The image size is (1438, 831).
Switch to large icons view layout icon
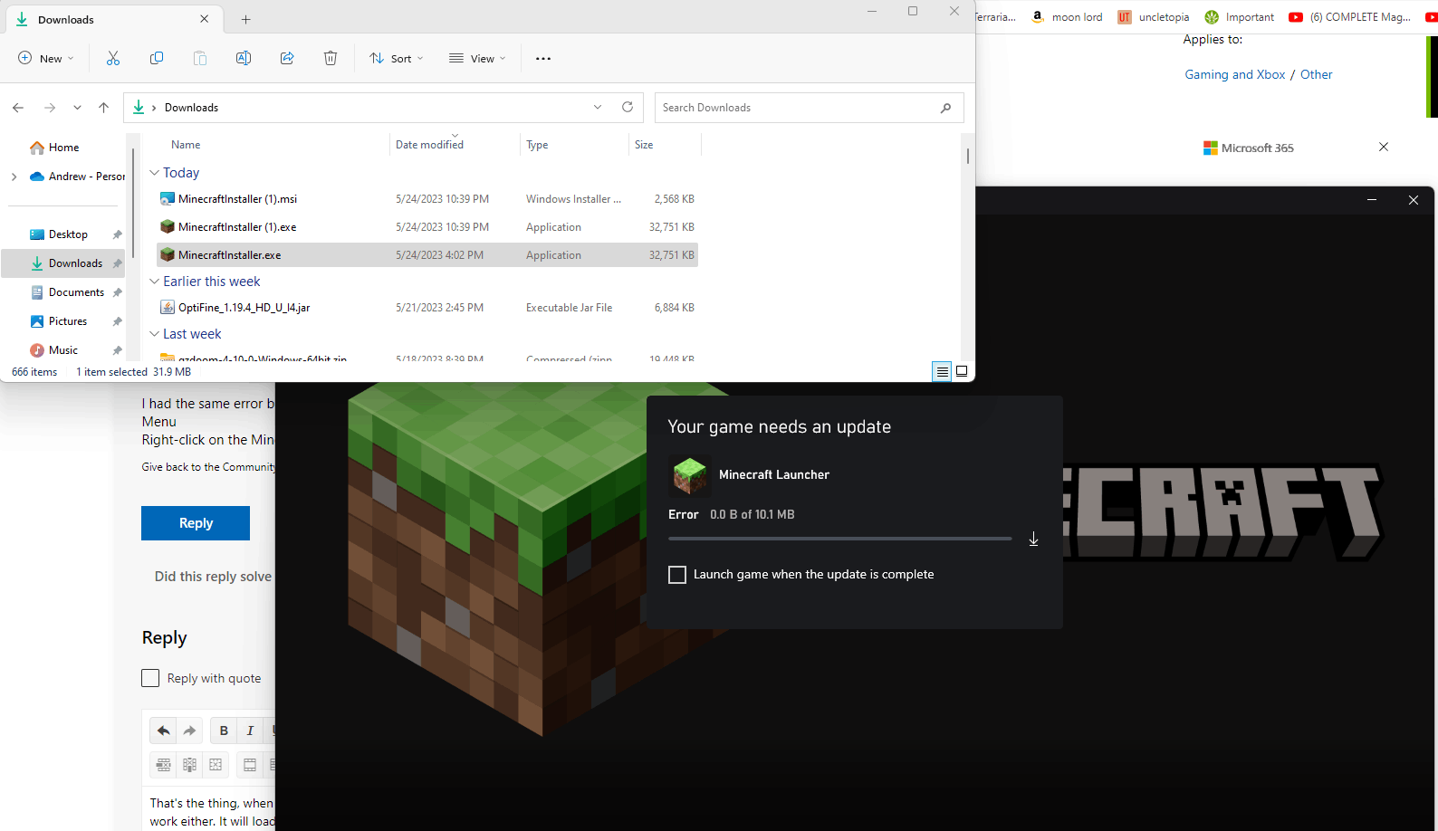click(x=962, y=371)
